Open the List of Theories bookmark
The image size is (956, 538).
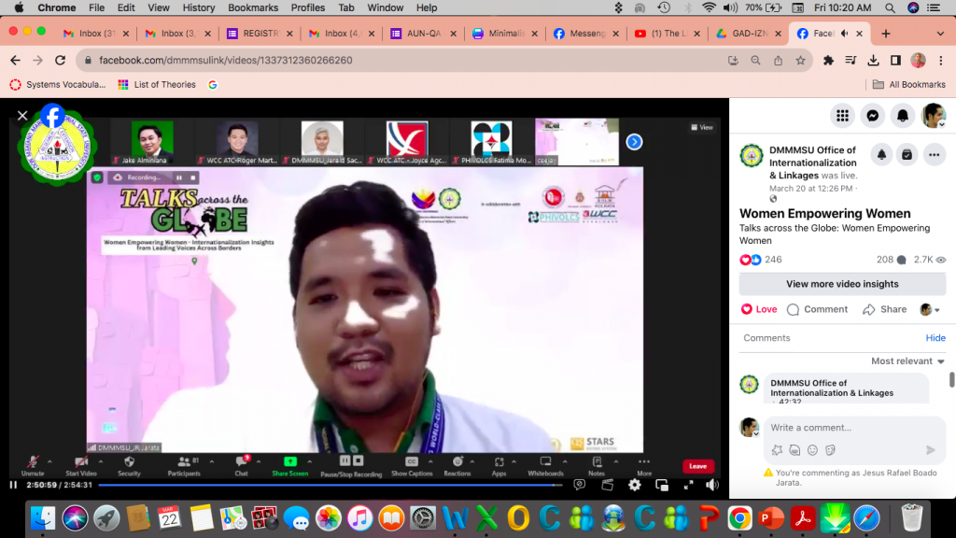pos(157,85)
